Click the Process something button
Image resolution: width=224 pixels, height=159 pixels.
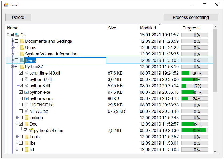191,17
